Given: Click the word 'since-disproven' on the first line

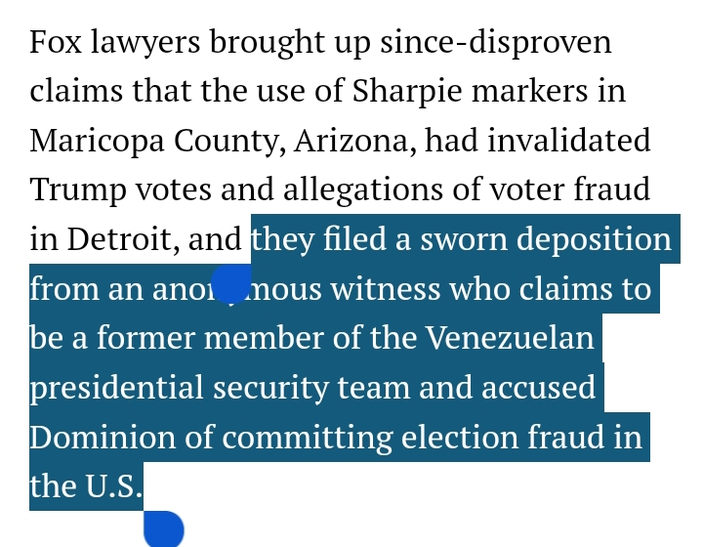Looking at the screenshot, I should coord(496,42).
